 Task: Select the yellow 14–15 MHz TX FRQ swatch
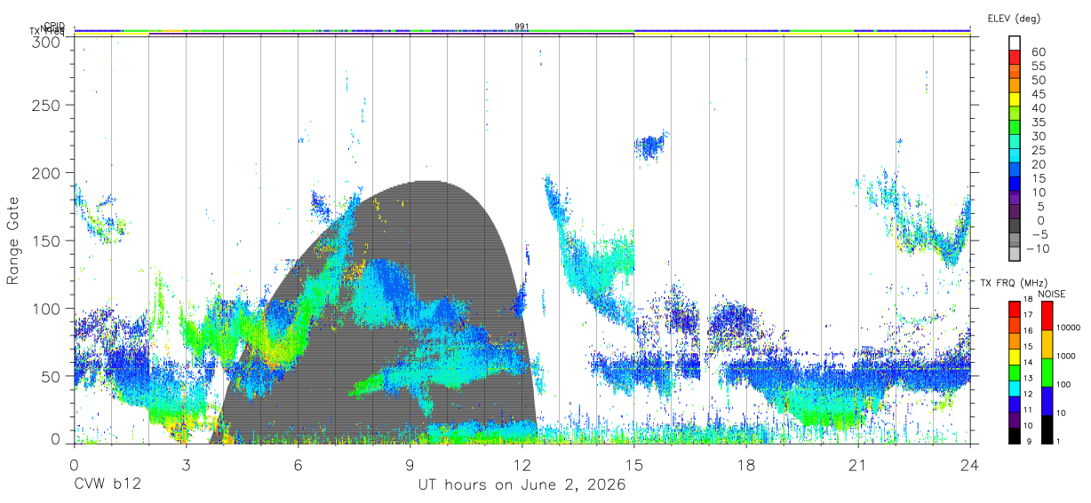coord(1015,357)
